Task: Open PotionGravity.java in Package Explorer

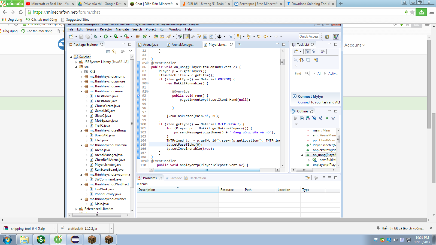Action: tap(108, 194)
